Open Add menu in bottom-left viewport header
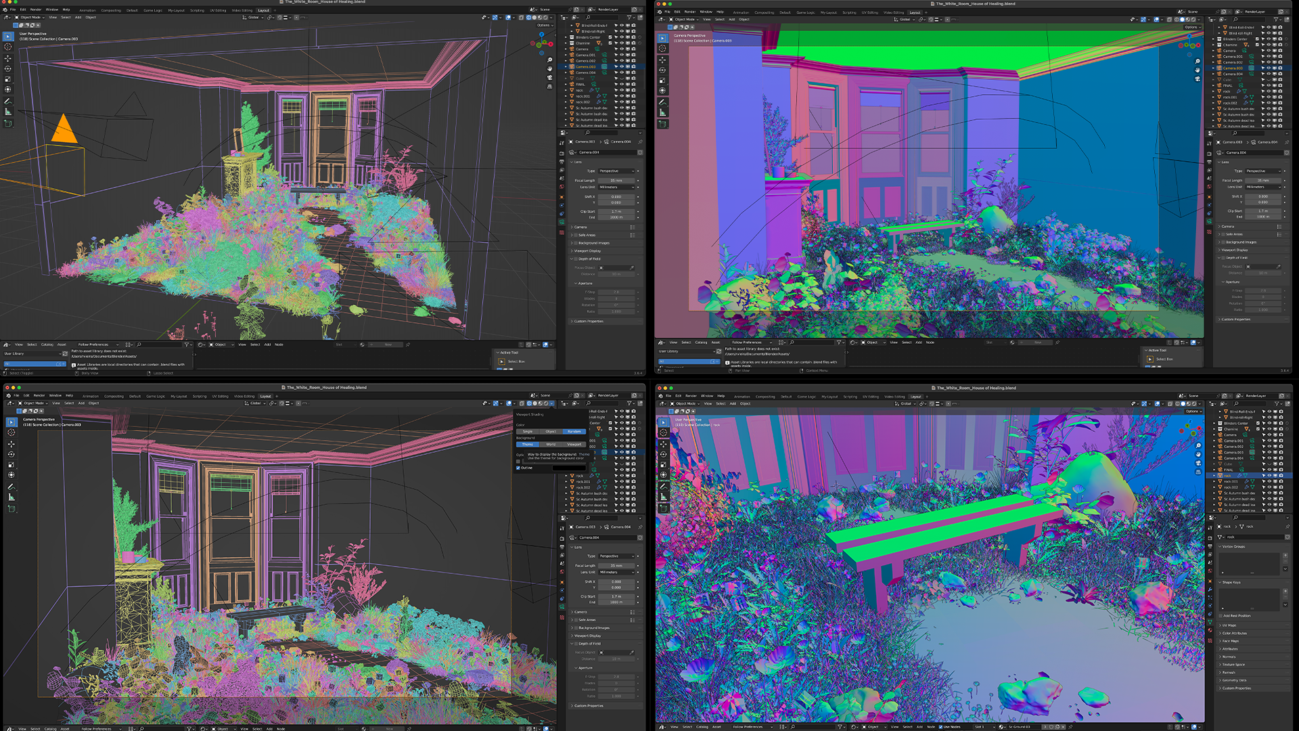 [81, 403]
